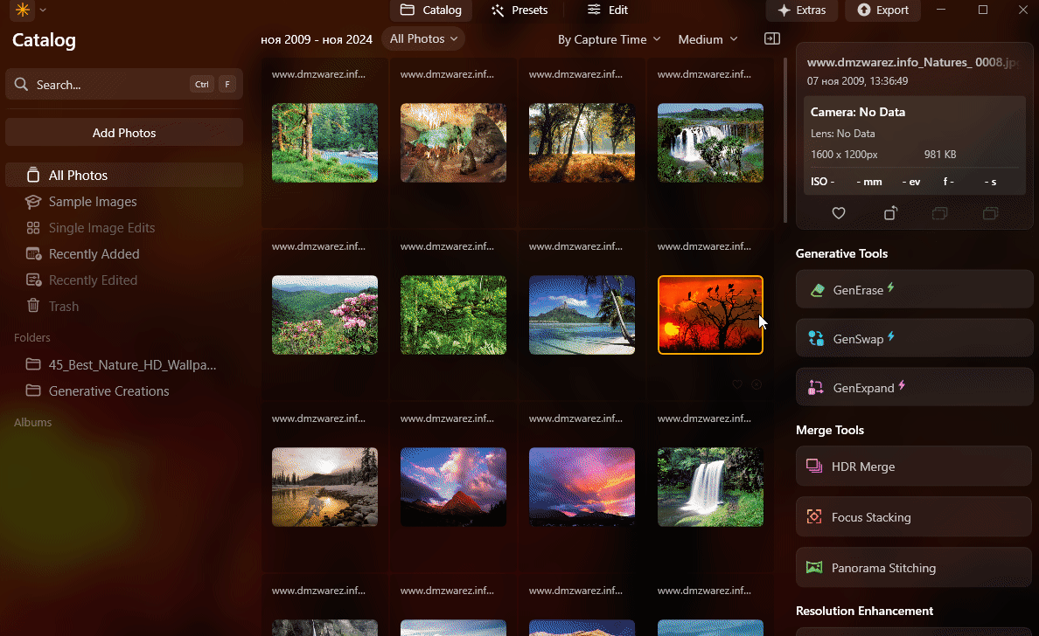Focus the Search field
Screen dimensions: 1039x636
(x=124, y=84)
